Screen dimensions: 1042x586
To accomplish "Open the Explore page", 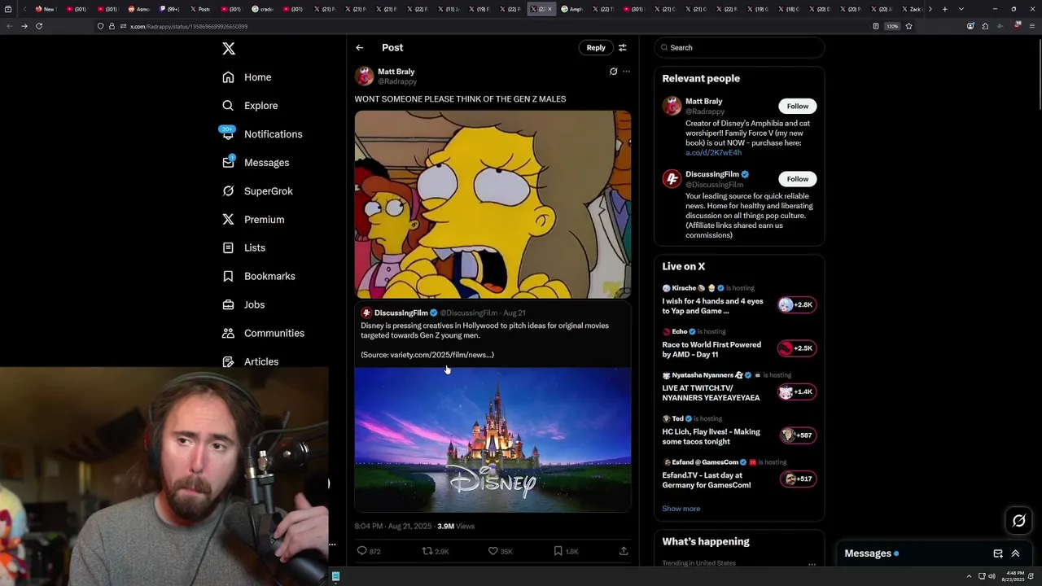I will [251, 106].
